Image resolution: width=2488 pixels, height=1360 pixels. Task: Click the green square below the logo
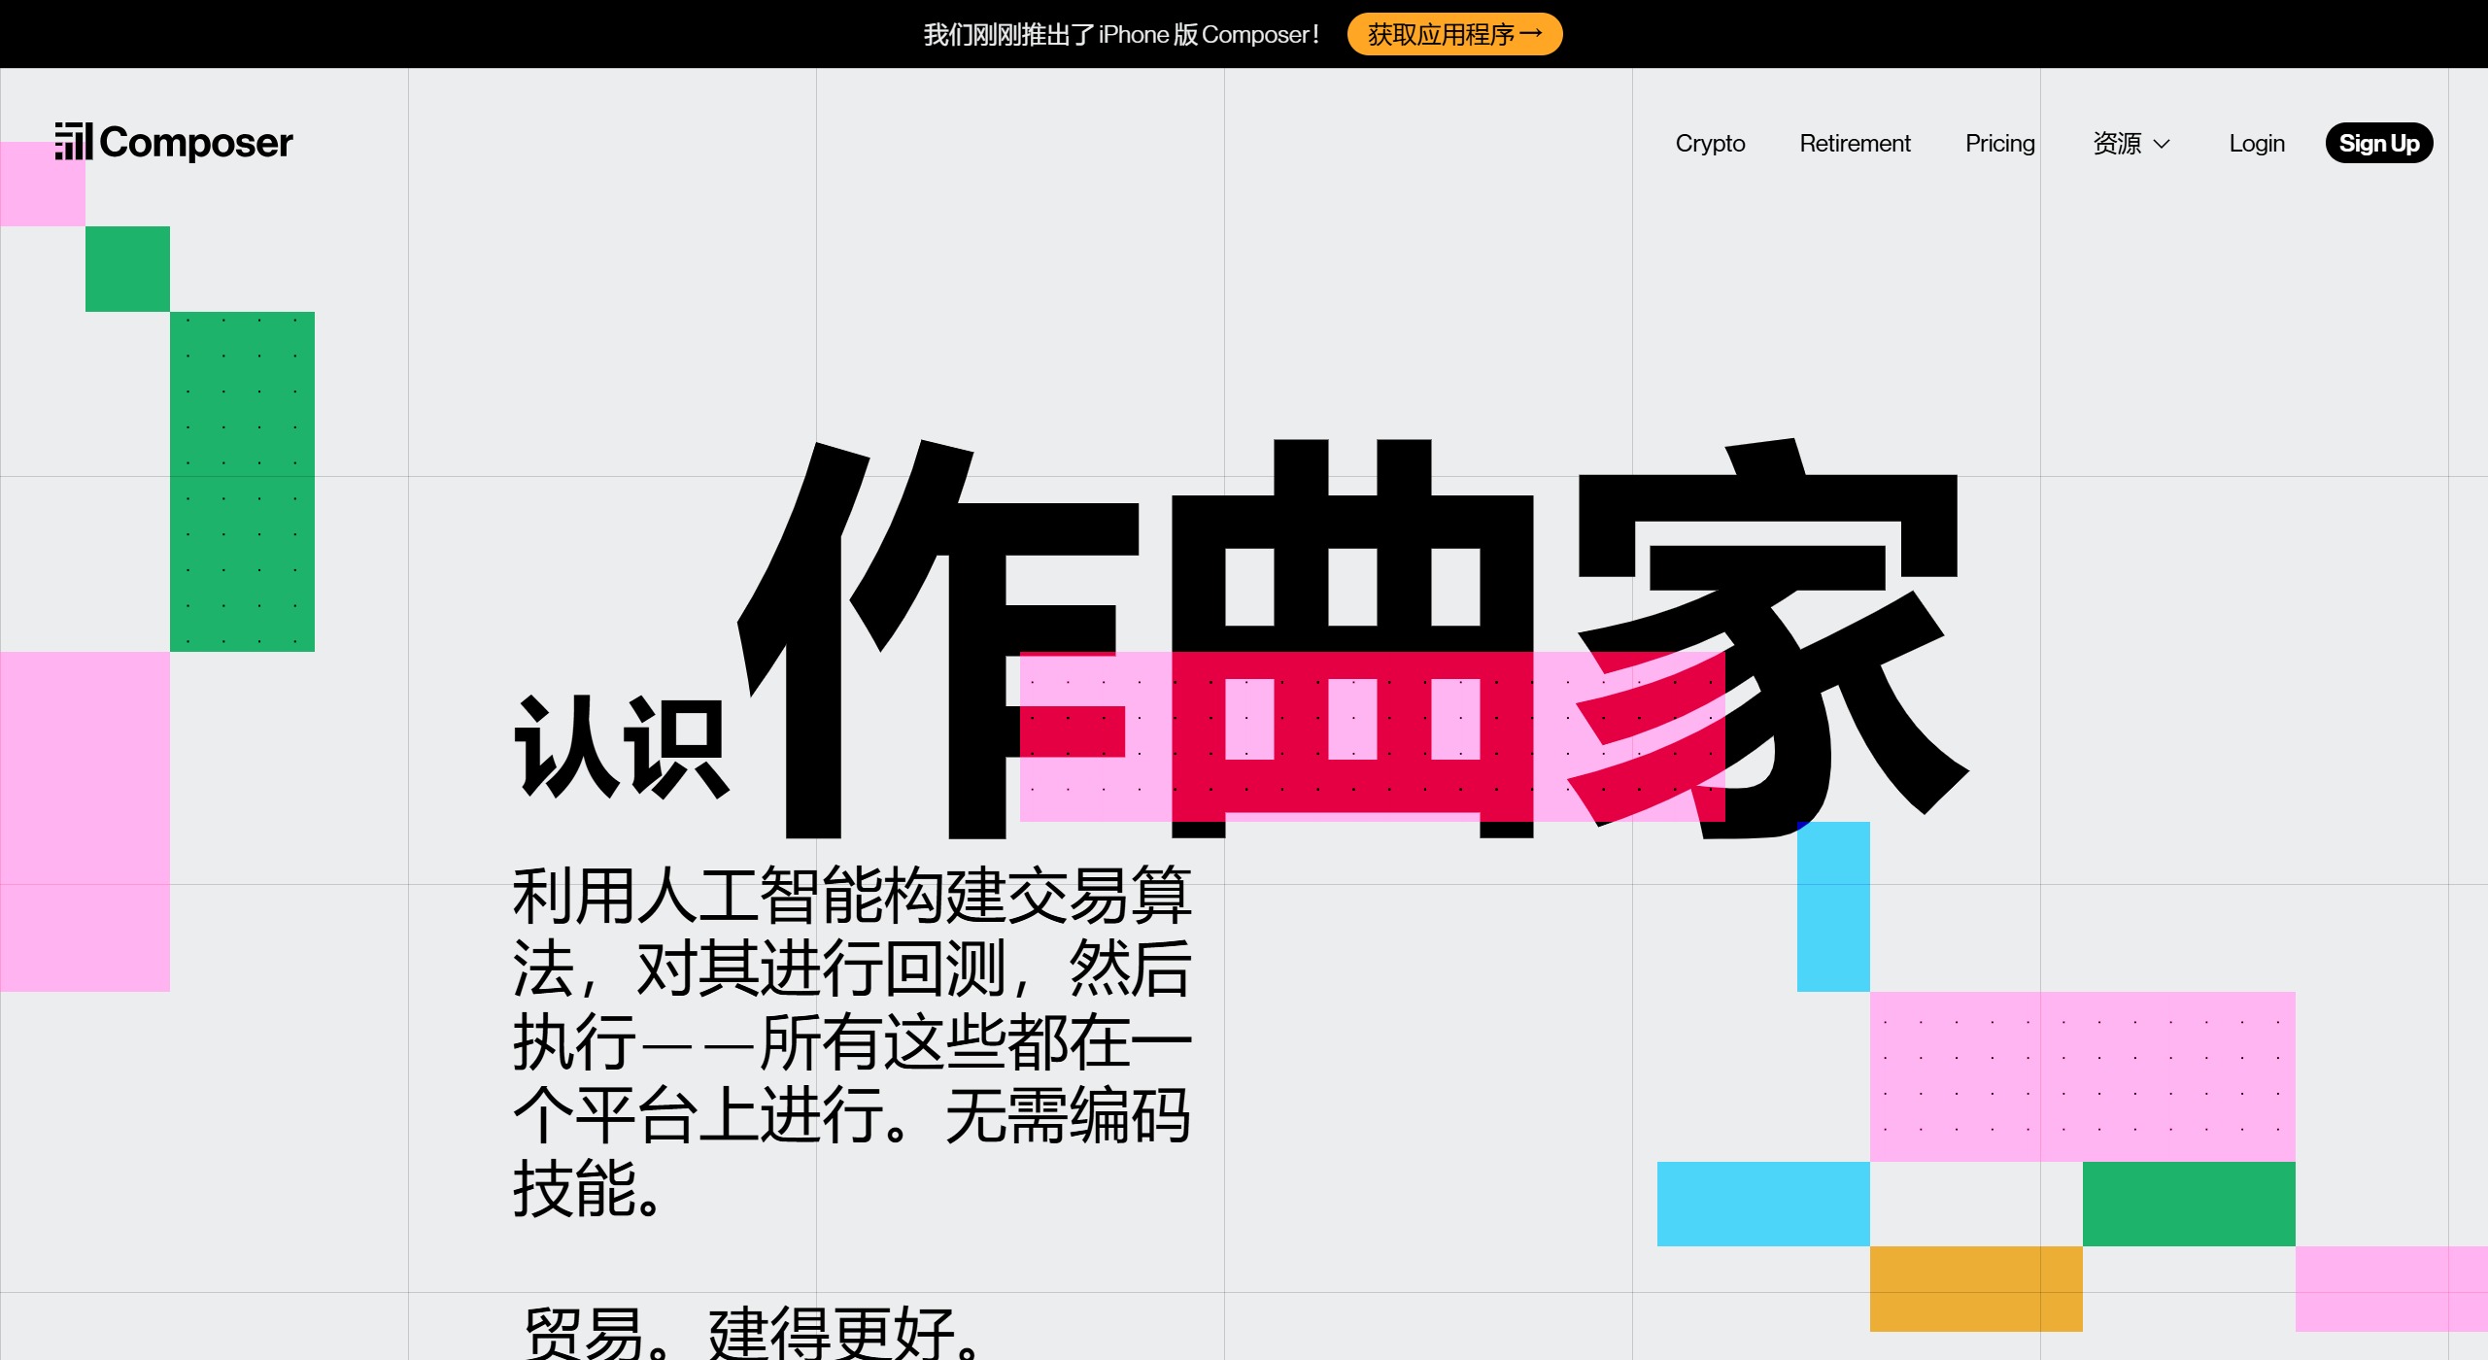(x=127, y=266)
